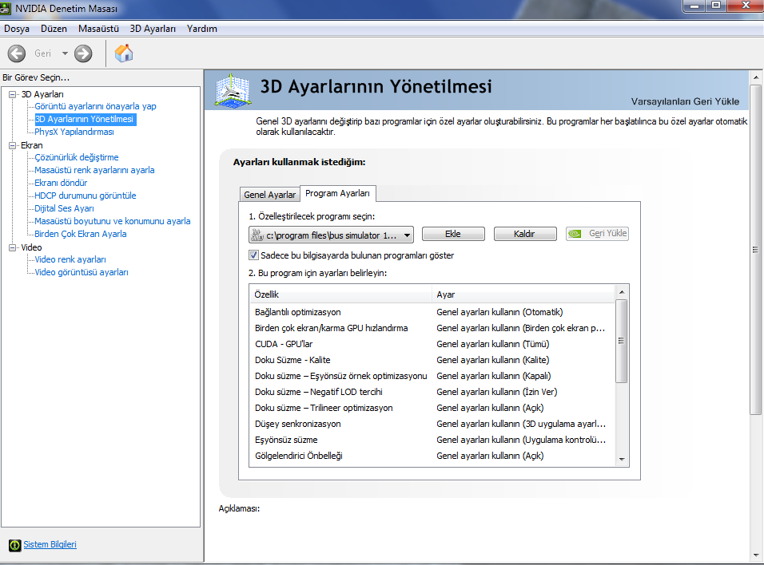Click the main page scrollbar thumb
The width and height of the screenshot is (764, 565).
point(756,250)
